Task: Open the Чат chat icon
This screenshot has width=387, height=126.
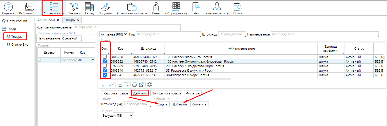Action: (196, 8)
